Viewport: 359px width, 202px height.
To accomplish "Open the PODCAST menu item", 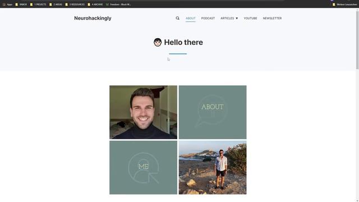I will tap(208, 18).
